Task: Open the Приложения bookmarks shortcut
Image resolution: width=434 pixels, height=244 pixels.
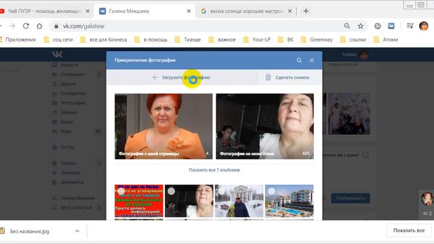Action: pyautogui.click(x=18, y=39)
